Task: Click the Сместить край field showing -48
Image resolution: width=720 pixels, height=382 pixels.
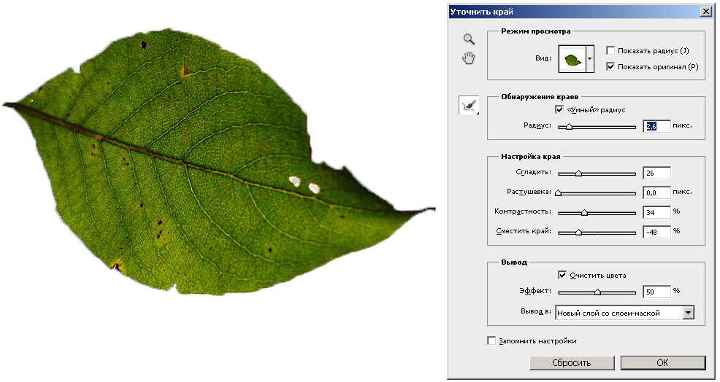Action: [x=656, y=232]
